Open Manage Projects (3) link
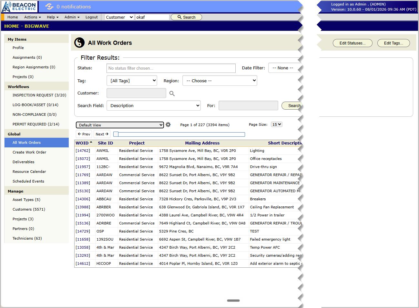Screen dimensions: 419x308 pyautogui.click(x=23, y=219)
